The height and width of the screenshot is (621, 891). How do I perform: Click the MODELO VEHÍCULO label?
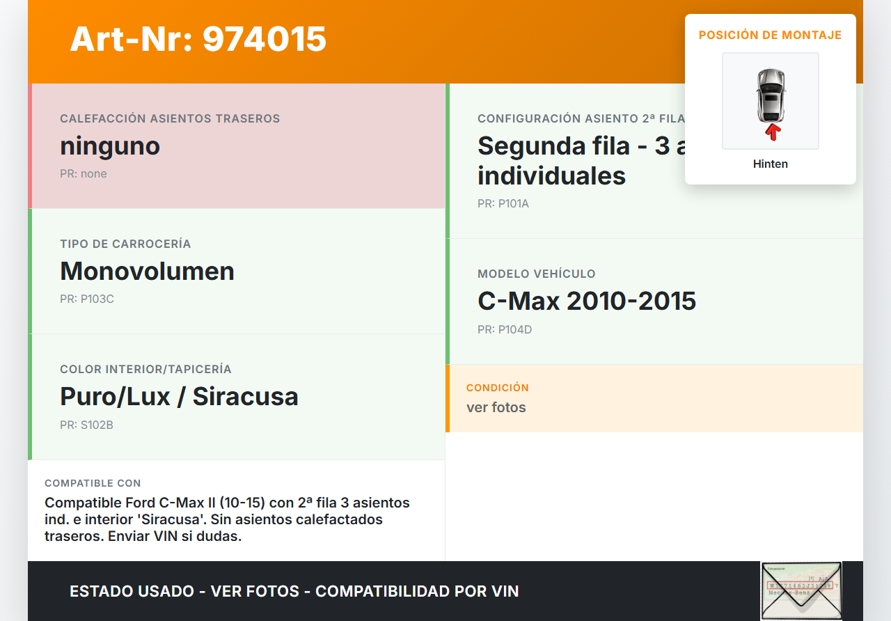(537, 274)
